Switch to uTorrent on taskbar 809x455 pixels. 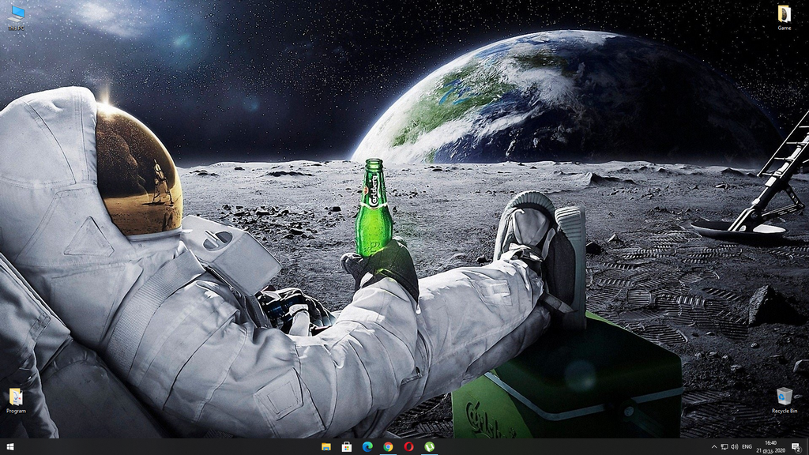click(429, 447)
